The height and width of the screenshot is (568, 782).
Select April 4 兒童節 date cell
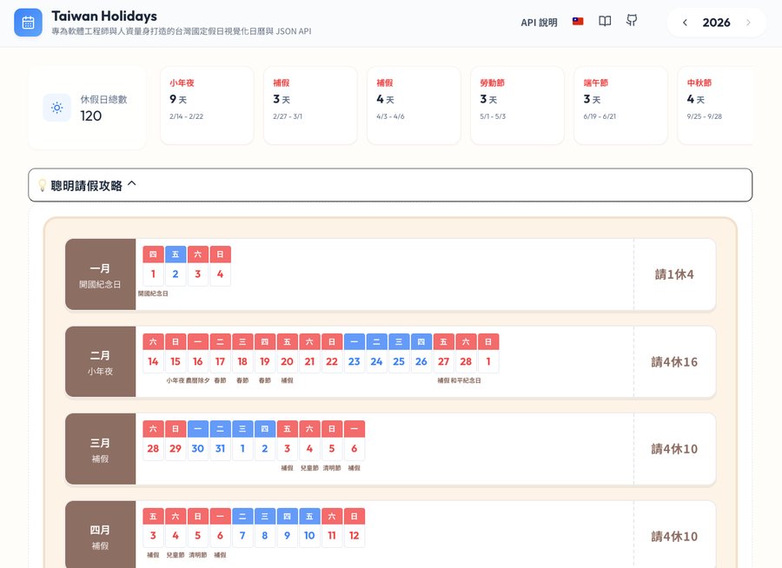[175, 536]
